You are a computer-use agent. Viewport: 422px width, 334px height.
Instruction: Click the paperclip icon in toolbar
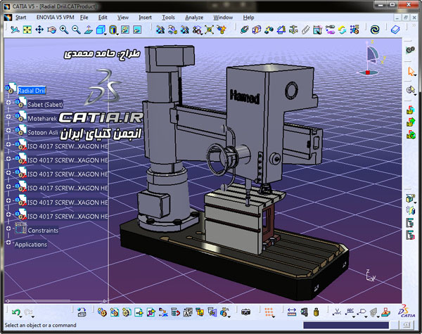[x=305, y=30]
